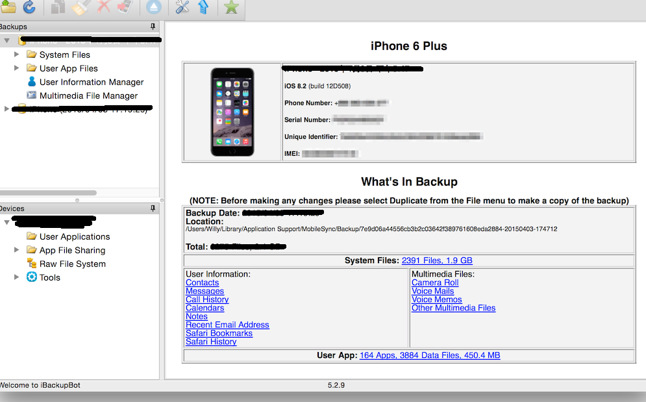Click the round eject toolbar icon
Screen dimensions: 646x402
click(x=153, y=7)
